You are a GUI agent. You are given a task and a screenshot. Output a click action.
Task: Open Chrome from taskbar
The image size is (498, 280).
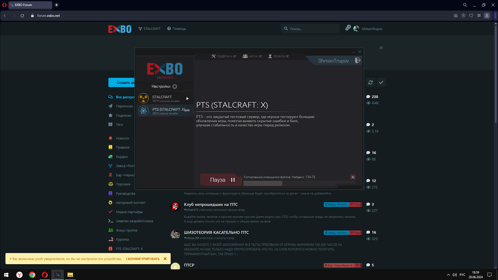[x=32, y=275]
